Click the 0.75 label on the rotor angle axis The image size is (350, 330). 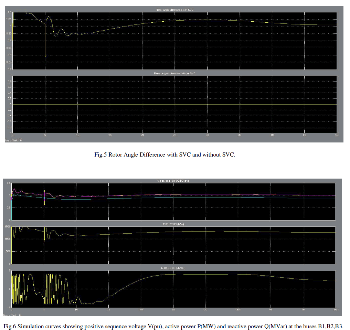9,62
